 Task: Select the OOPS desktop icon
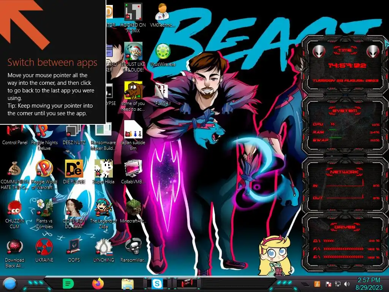pos(74,250)
